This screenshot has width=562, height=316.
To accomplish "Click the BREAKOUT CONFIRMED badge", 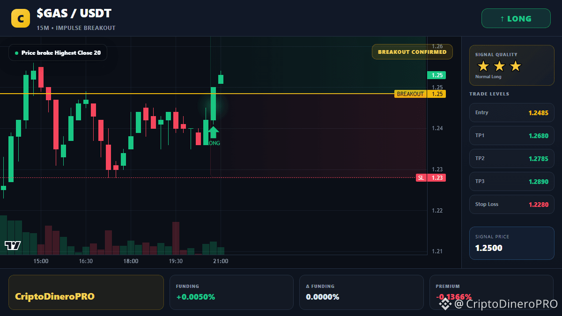I will click(x=412, y=52).
